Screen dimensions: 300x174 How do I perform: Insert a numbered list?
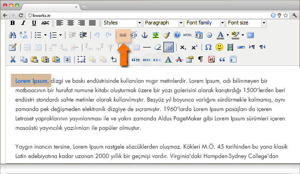[x=53, y=35]
